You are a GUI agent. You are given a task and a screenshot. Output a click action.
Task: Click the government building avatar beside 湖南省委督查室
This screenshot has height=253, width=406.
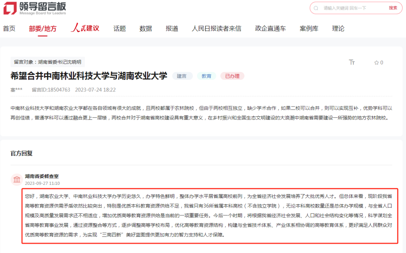tap(17, 180)
